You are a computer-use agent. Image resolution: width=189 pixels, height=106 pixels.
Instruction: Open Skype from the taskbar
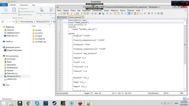tap(37, 103)
